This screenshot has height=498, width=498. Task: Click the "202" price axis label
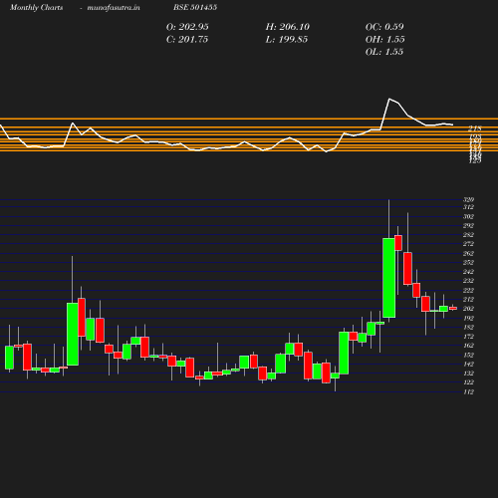point(468,309)
